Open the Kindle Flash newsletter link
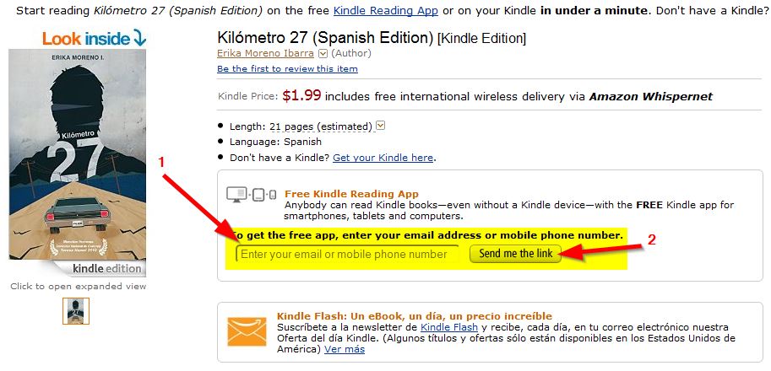 pos(449,327)
